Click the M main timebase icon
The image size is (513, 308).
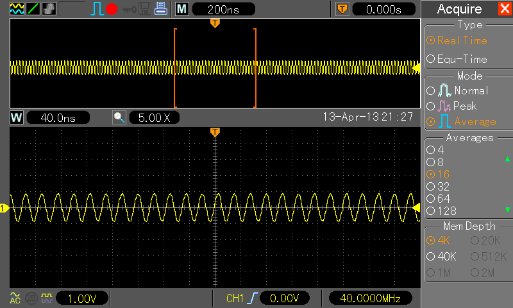181,9
